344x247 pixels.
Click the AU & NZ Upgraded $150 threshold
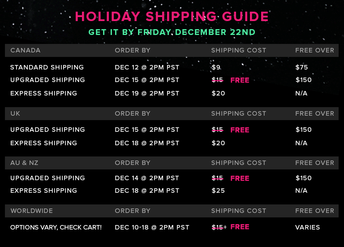click(303, 178)
